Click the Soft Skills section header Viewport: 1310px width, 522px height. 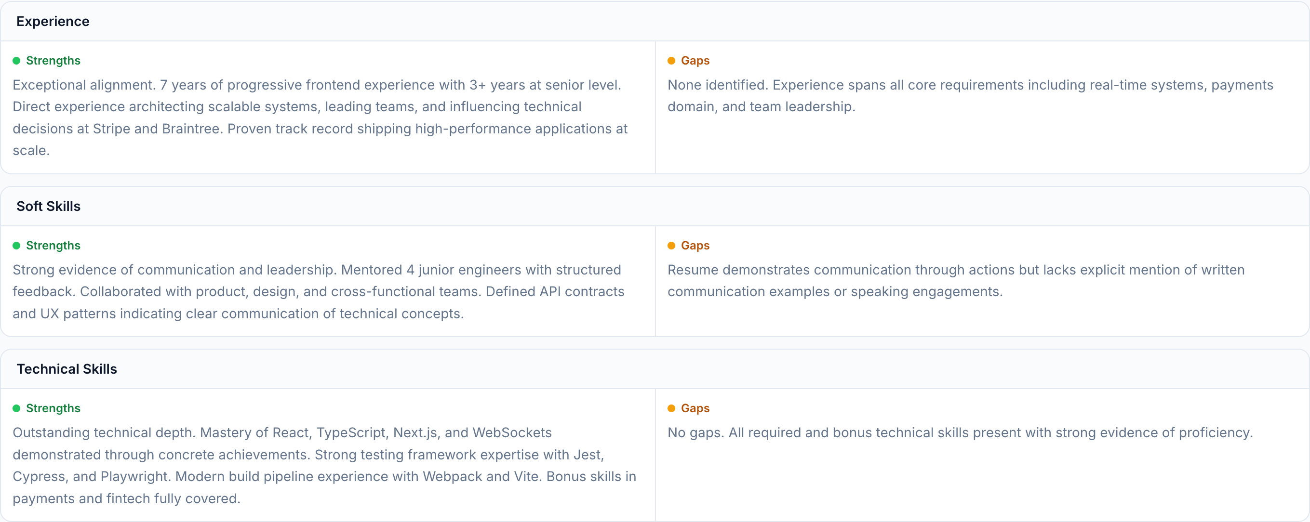pos(48,207)
